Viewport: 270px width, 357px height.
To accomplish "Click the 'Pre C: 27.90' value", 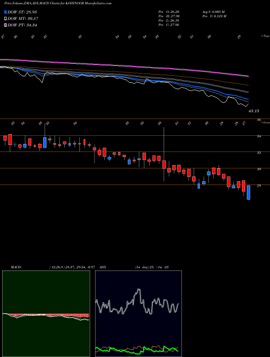I will (168, 25).
